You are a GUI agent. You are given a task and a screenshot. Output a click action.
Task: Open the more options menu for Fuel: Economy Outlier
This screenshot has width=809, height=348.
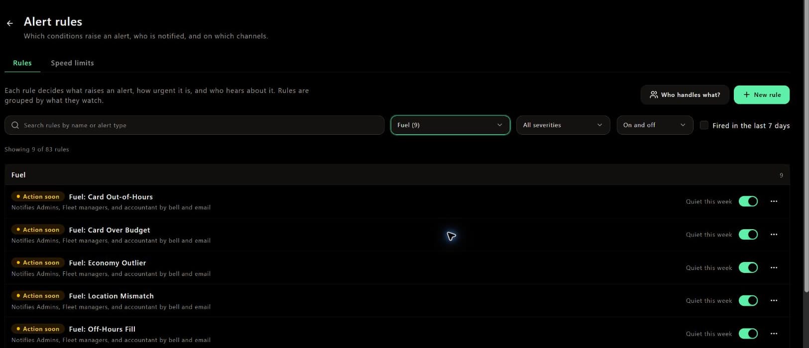tap(774, 267)
